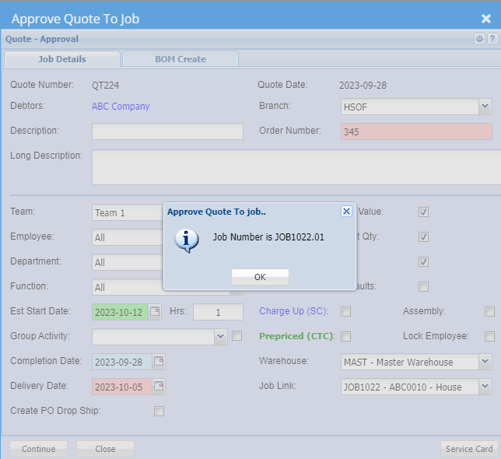
Task: Tick the Create PO Drop Ship checkbox
Action: pos(159,412)
